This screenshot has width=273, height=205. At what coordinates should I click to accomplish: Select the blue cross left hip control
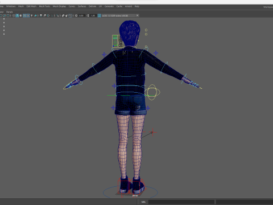click(113, 108)
